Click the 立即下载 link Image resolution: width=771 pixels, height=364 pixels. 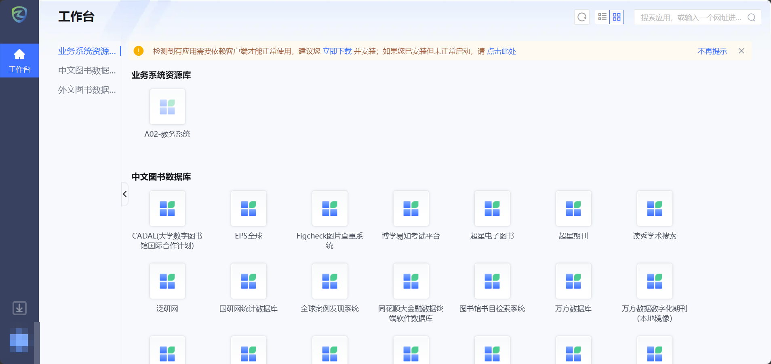pyautogui.click(x=337, y=51)
